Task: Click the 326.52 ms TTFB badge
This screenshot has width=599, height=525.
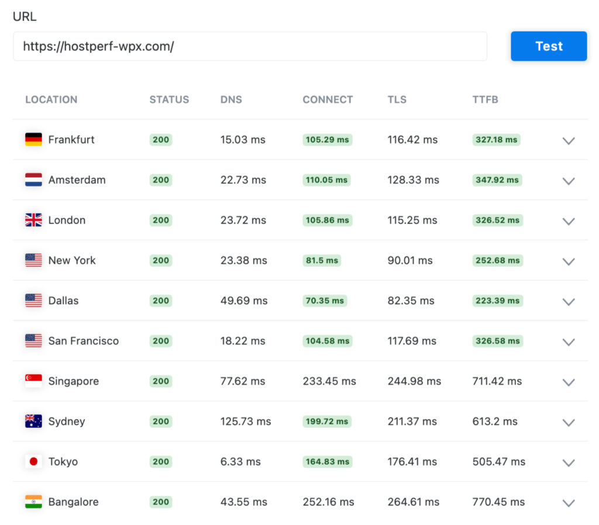Action: click(x=497, y=220)
